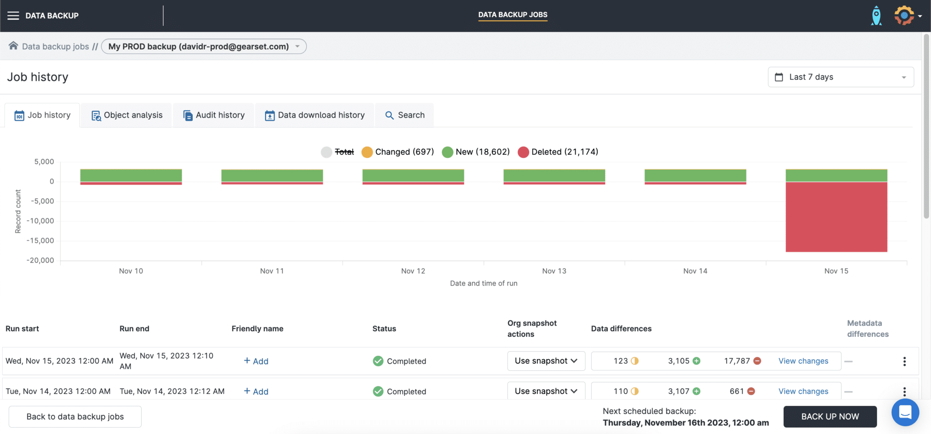
Task: Click green Completed checkmark for Nov 15 run
Action: 378,361
